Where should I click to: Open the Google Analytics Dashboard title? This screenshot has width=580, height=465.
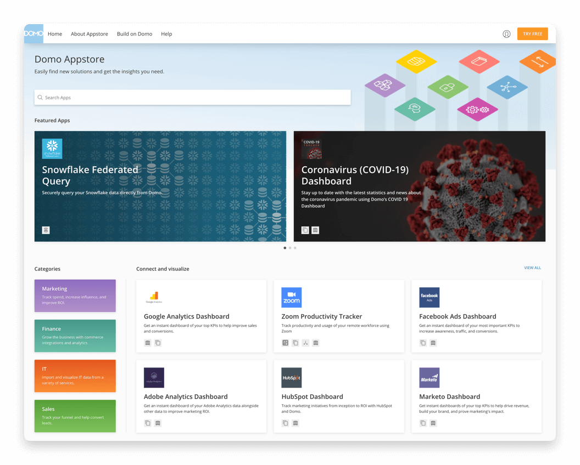(x=186, y=316)
